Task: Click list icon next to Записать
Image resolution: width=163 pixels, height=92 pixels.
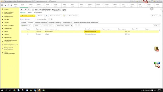Action: click(x=46, y=16)
